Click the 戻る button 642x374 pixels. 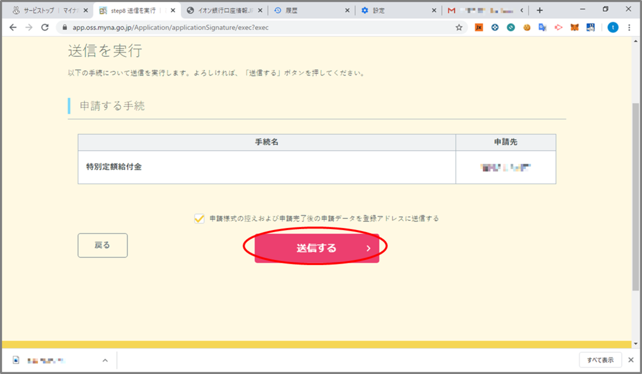[102, 245]
